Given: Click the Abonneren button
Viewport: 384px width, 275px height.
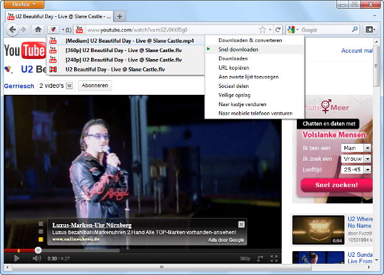Looking at the screenshot, I should [x=95, y=85].
